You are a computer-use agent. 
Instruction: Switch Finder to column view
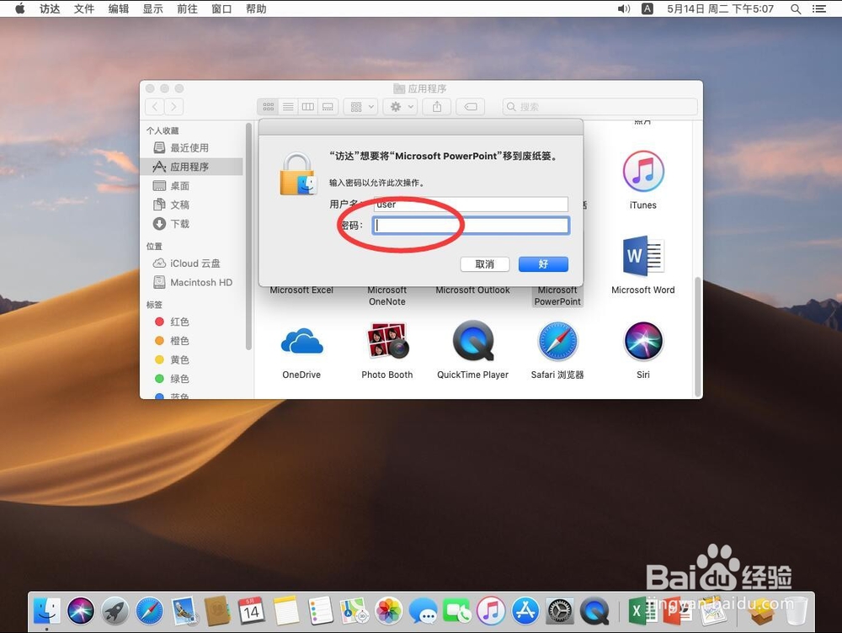point(307,107)
